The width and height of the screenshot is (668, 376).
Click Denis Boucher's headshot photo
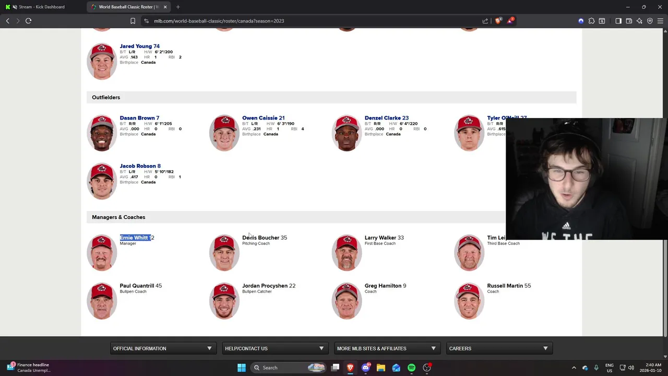[x=224, y=253]
